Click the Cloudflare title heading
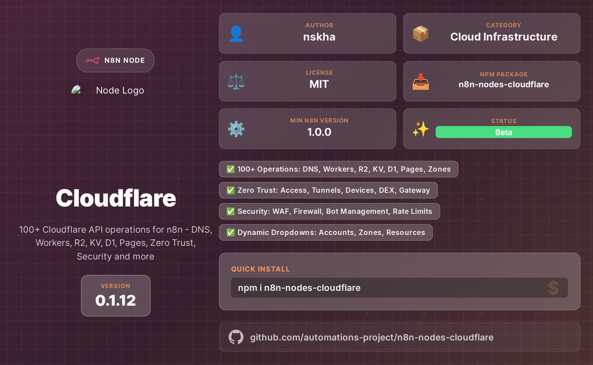Image resolution: width=593 pixels, height=365 pixels. [116, 198]
